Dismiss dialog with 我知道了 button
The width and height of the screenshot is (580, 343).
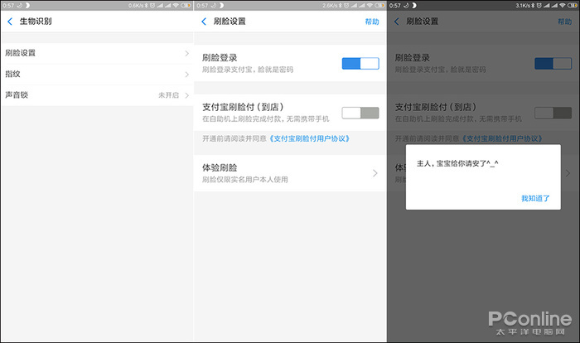tap(535, 198)
